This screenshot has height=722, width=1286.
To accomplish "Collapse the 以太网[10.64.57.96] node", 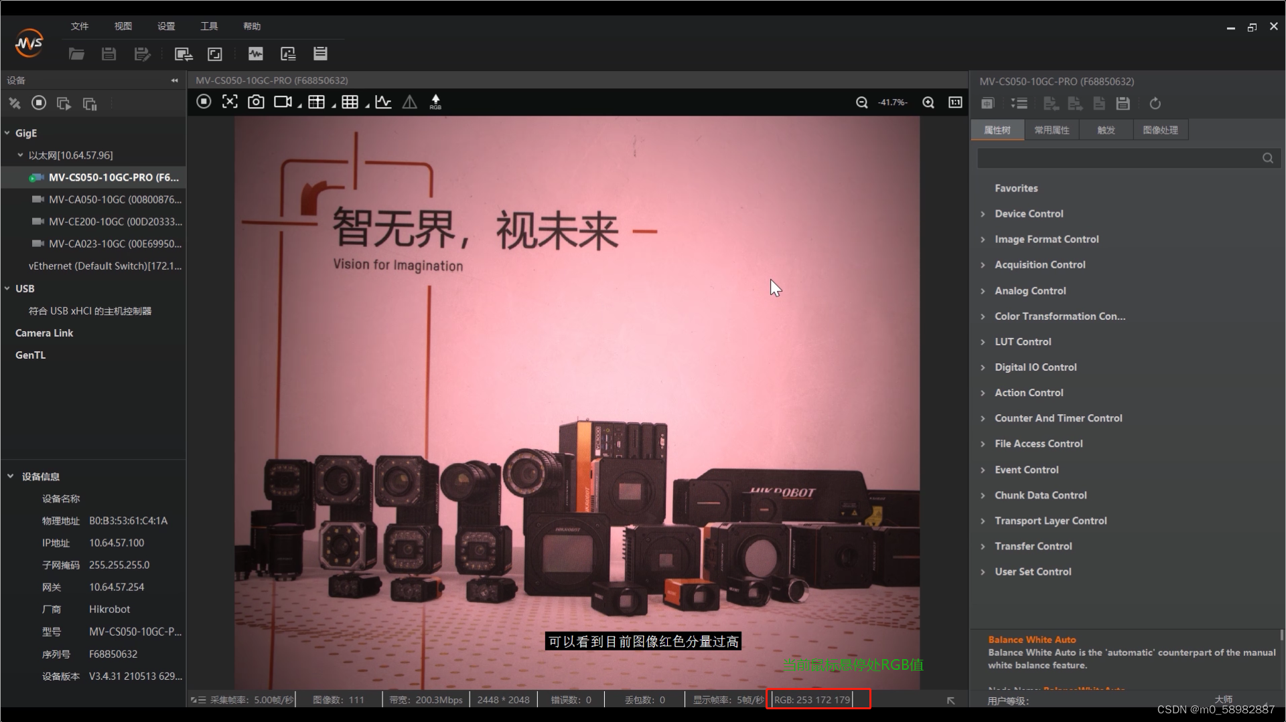I will coord(20,155).
